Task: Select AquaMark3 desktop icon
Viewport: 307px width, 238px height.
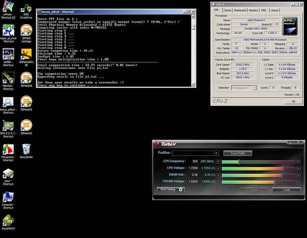Action: tap(8, 222)
